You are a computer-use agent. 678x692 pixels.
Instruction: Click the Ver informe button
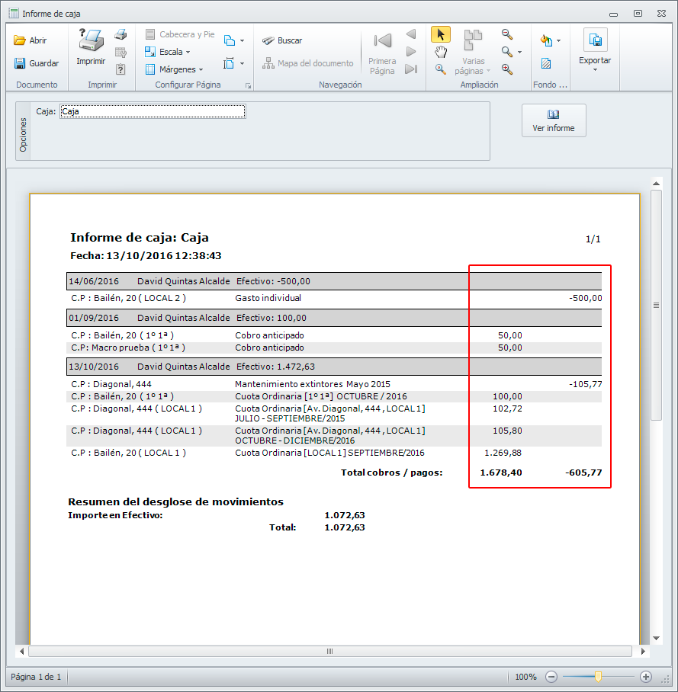pyautogui.click(x=554, y=120)
